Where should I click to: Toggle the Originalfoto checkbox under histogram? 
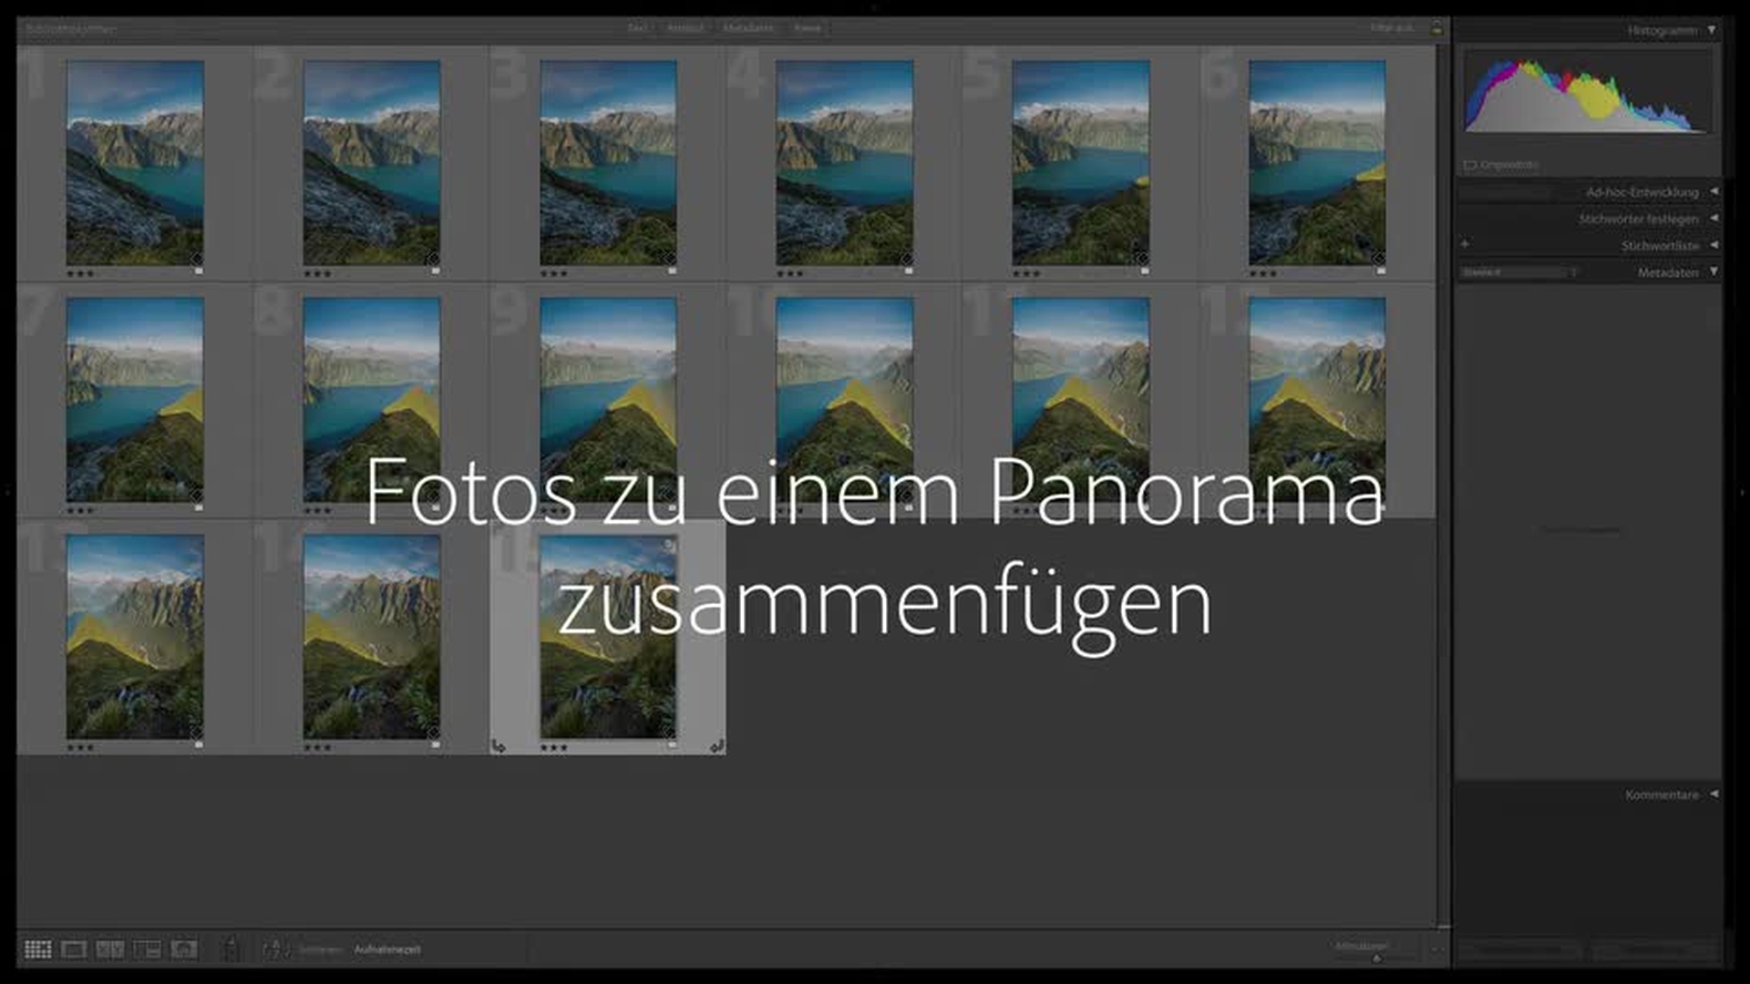[1469, 165]
